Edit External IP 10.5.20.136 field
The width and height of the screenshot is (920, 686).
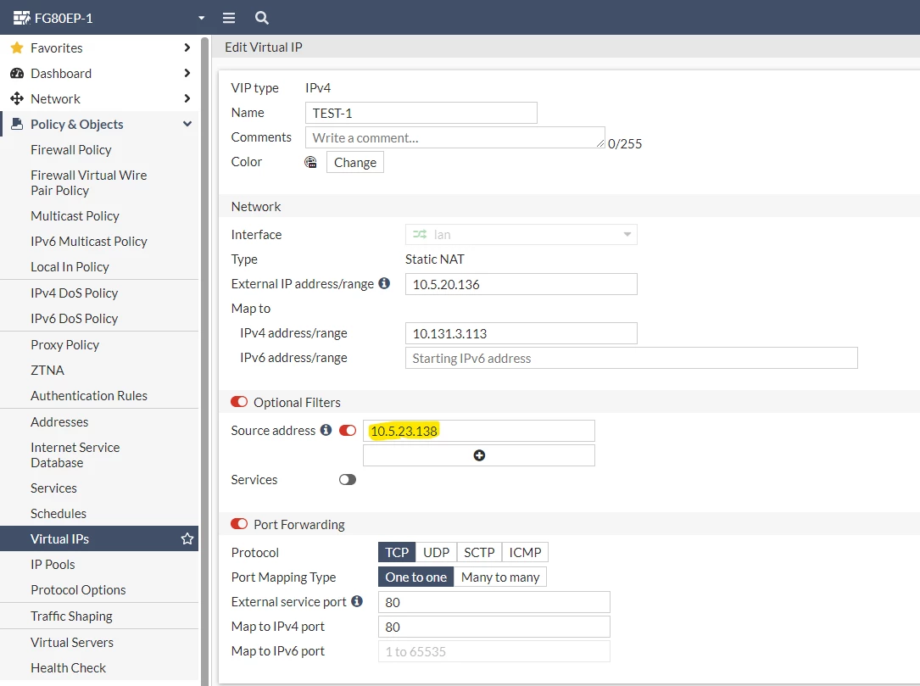click(x=521, y=284)
